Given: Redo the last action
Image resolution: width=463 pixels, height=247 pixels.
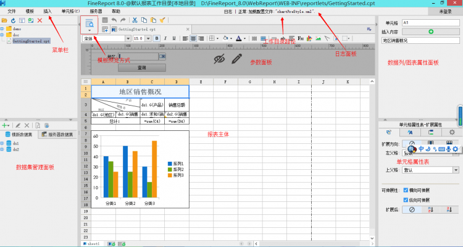Looking at the screenshot, I should click(123, 20).
